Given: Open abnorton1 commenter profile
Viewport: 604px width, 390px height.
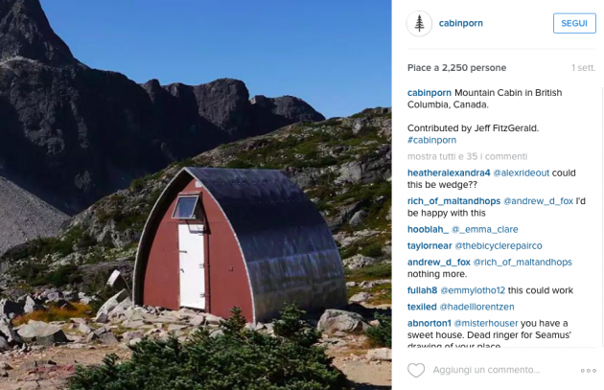Looking at the screenshot, I should tap(430, 323).
